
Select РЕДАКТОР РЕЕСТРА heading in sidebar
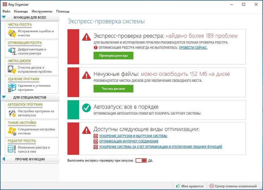pyautogui.click(x=22, y=141)
